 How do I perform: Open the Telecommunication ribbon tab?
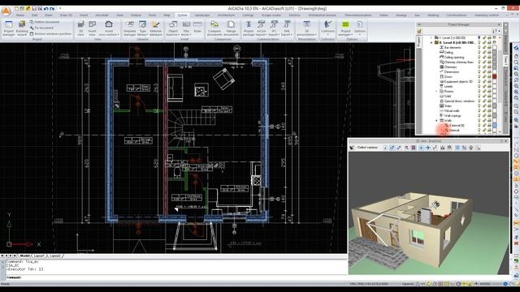click(357, 15)
